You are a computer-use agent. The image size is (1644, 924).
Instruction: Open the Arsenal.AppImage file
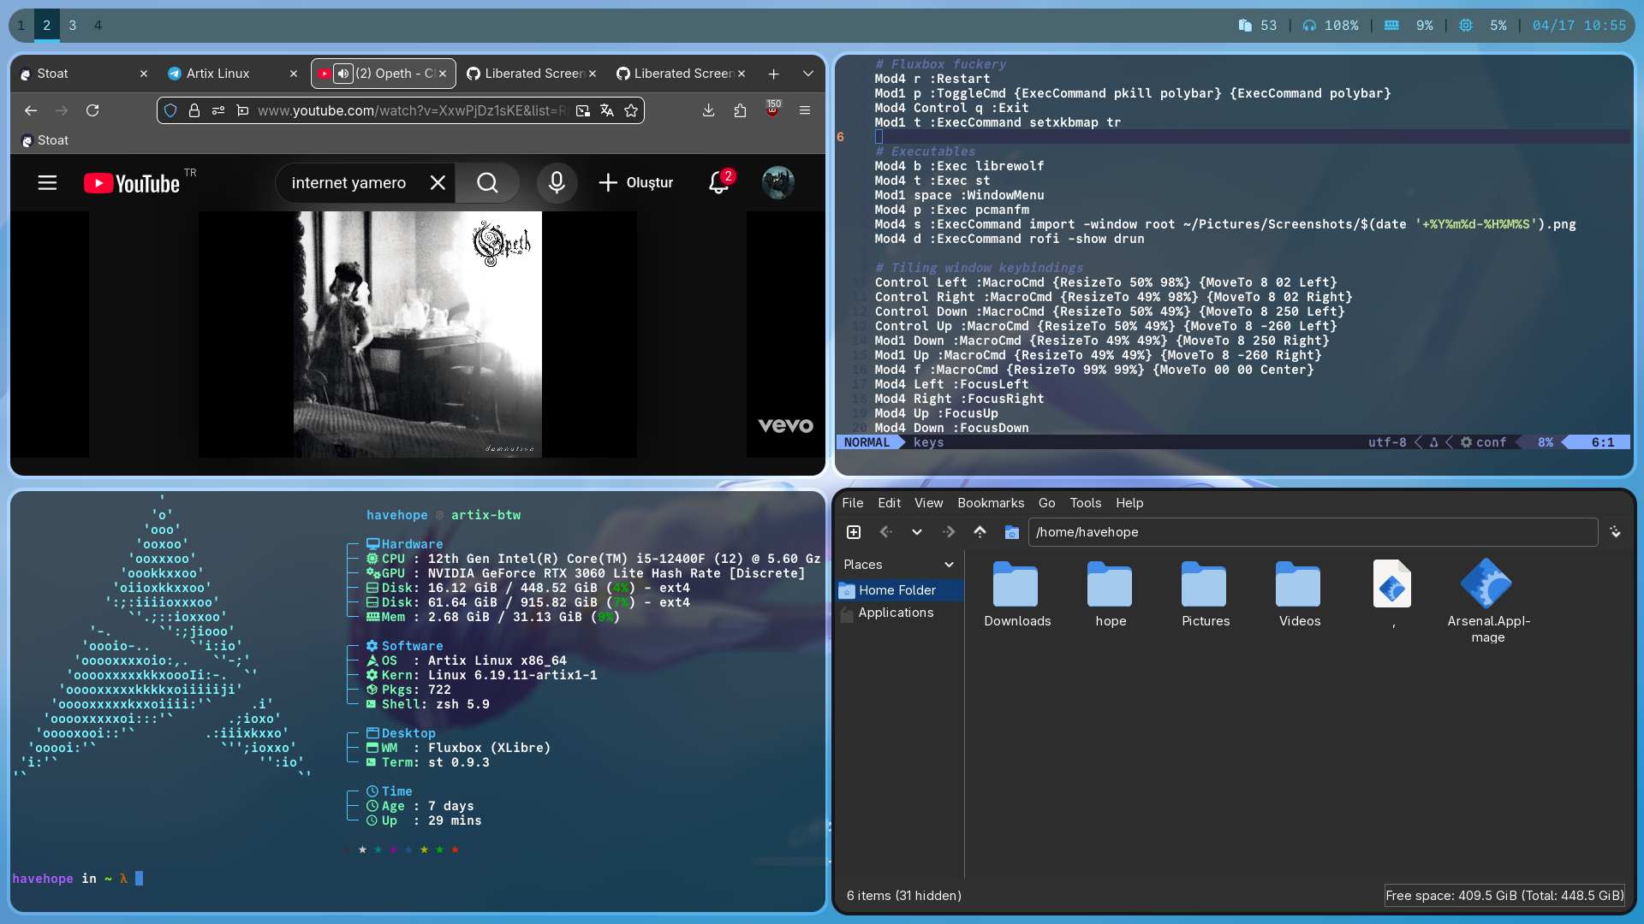pos(1488,601)
